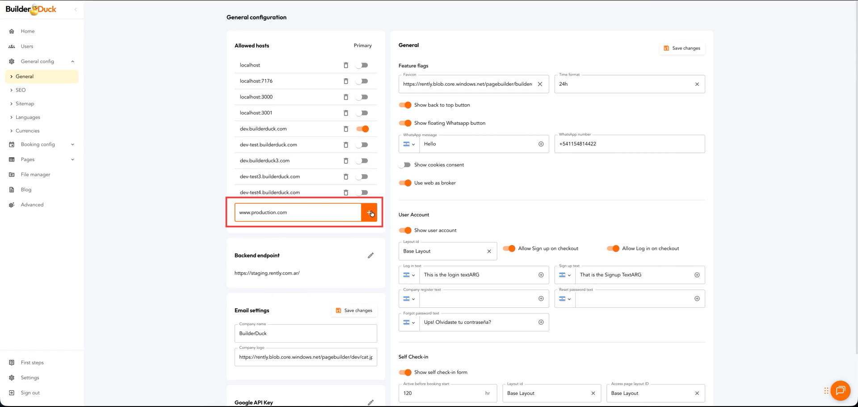Set localhost:3000 as primary host
The height and width of the screenshot is (407, 858).
pos(362,97)
